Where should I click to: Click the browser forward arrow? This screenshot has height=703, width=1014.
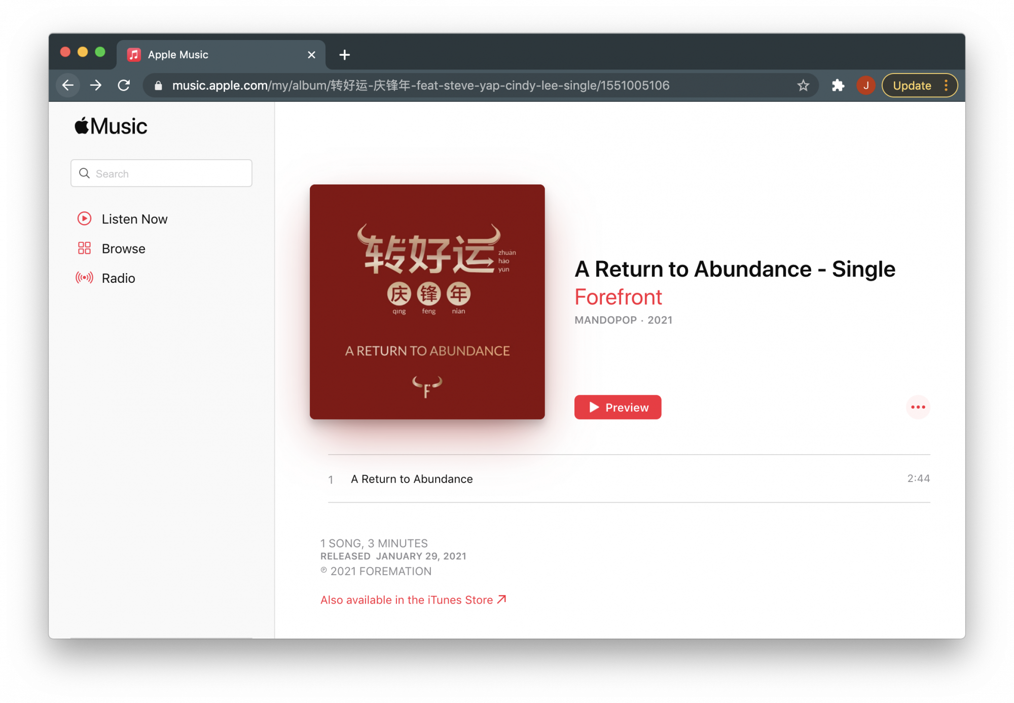point(96,85)
